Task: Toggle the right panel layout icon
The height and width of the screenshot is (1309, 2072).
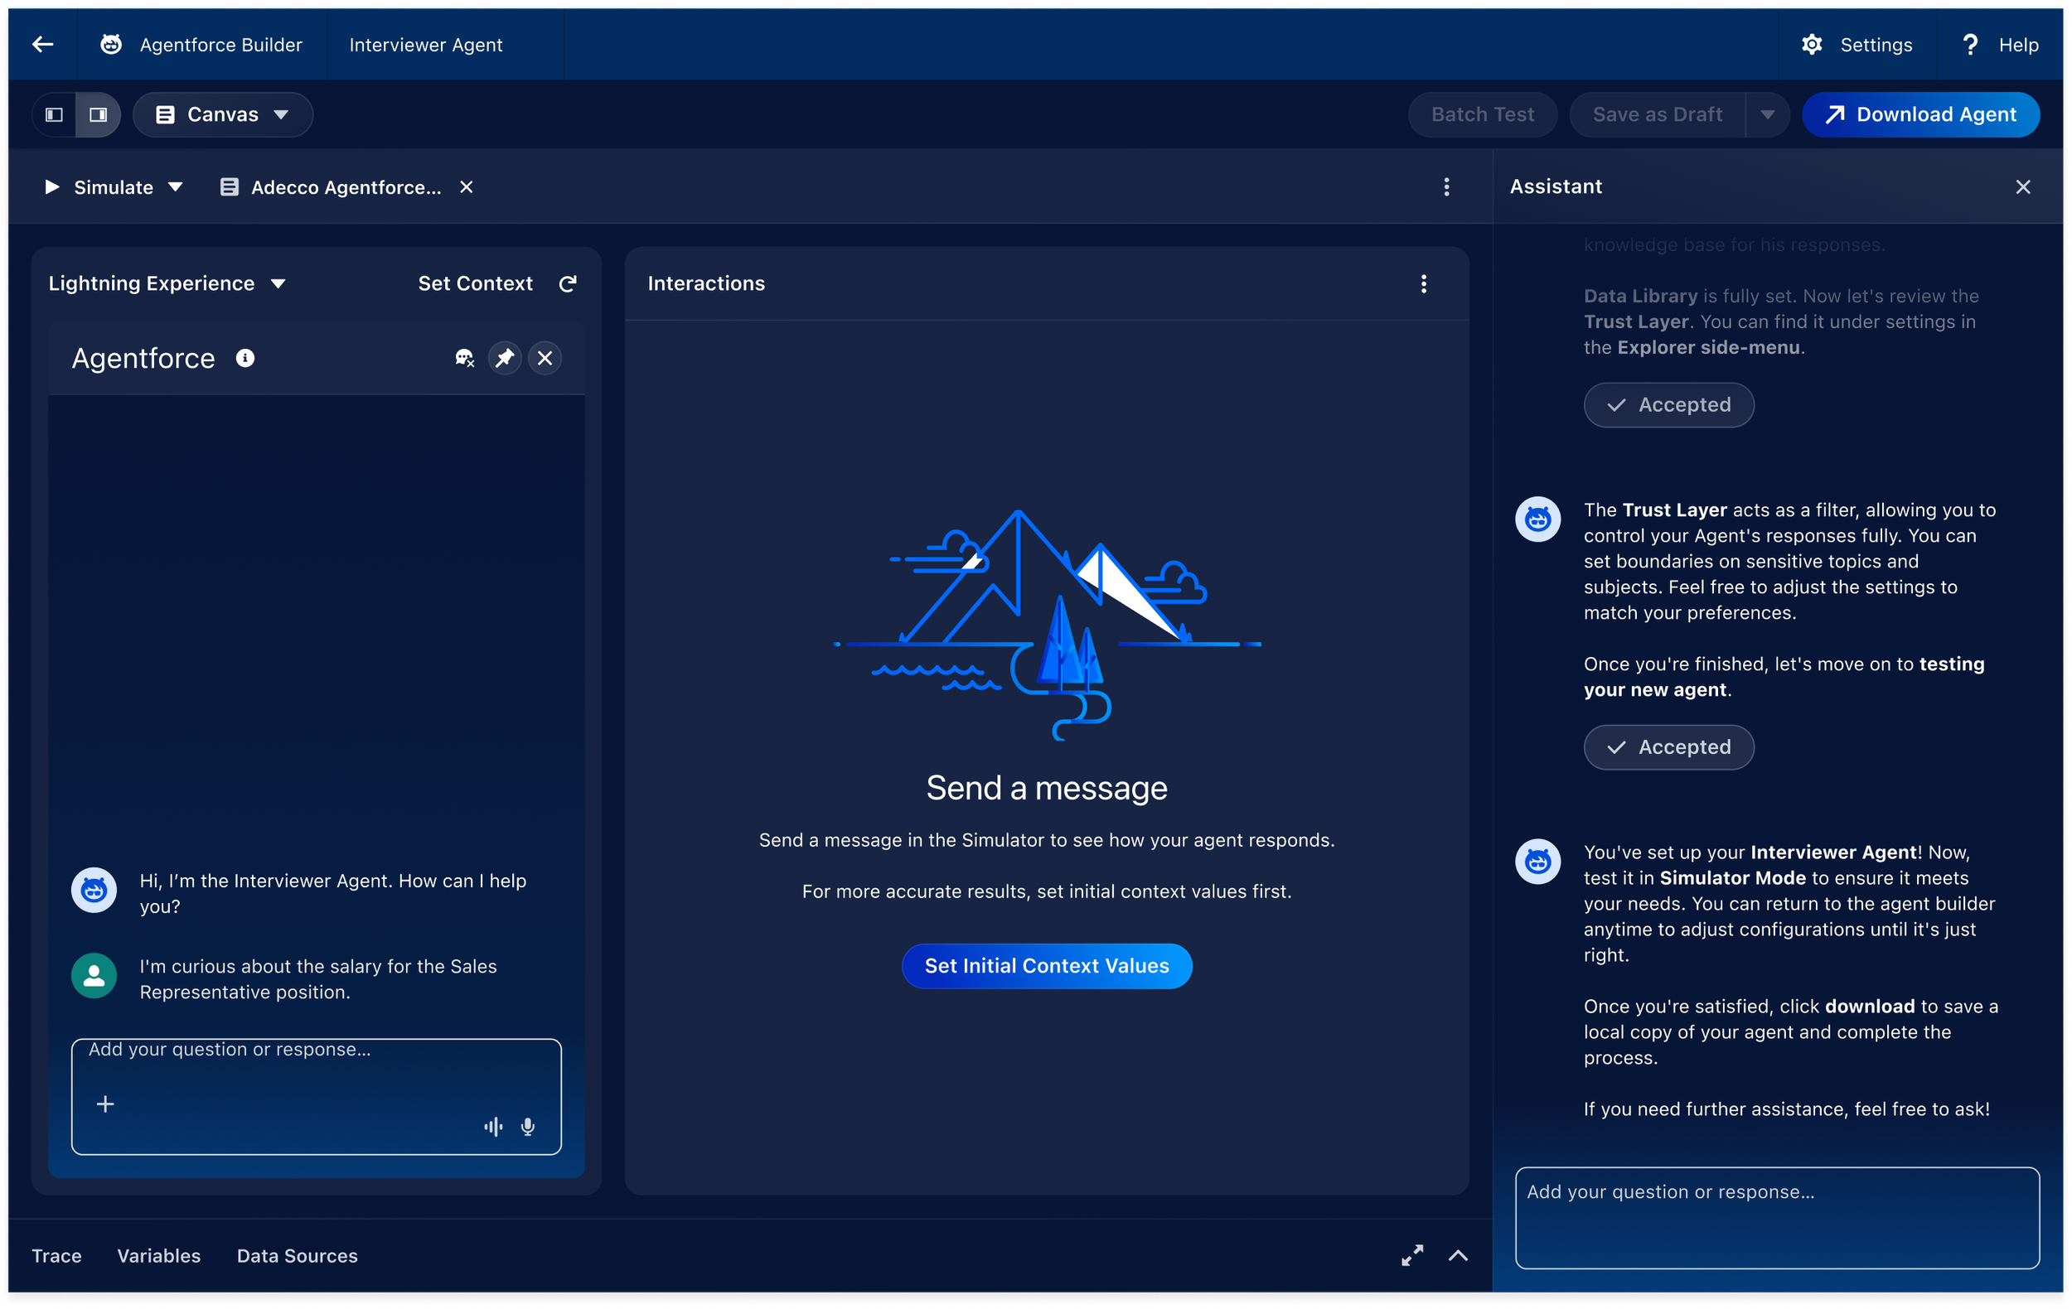Action: click(x=98, y=114)
